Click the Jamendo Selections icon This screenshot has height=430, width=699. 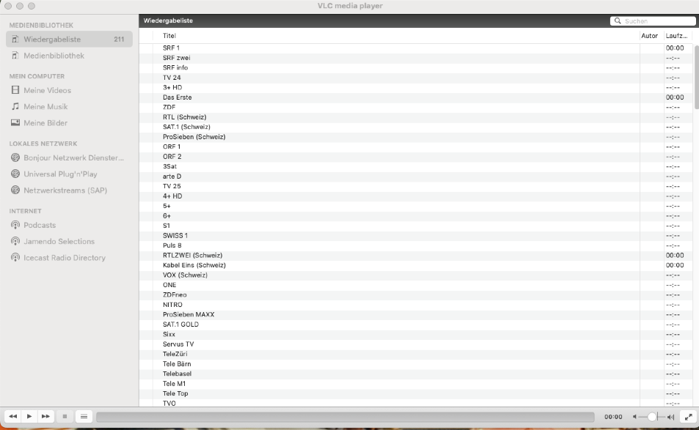pyautogui.click(x=15, y=241)
